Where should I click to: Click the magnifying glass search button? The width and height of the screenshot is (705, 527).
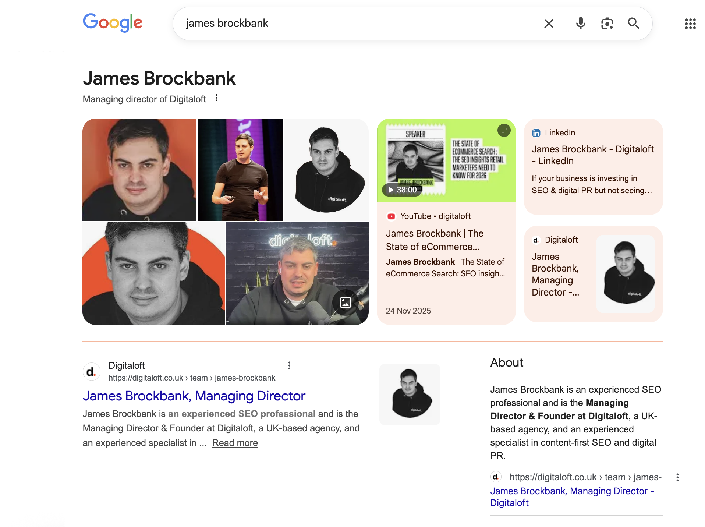click(x=633, y=24)
